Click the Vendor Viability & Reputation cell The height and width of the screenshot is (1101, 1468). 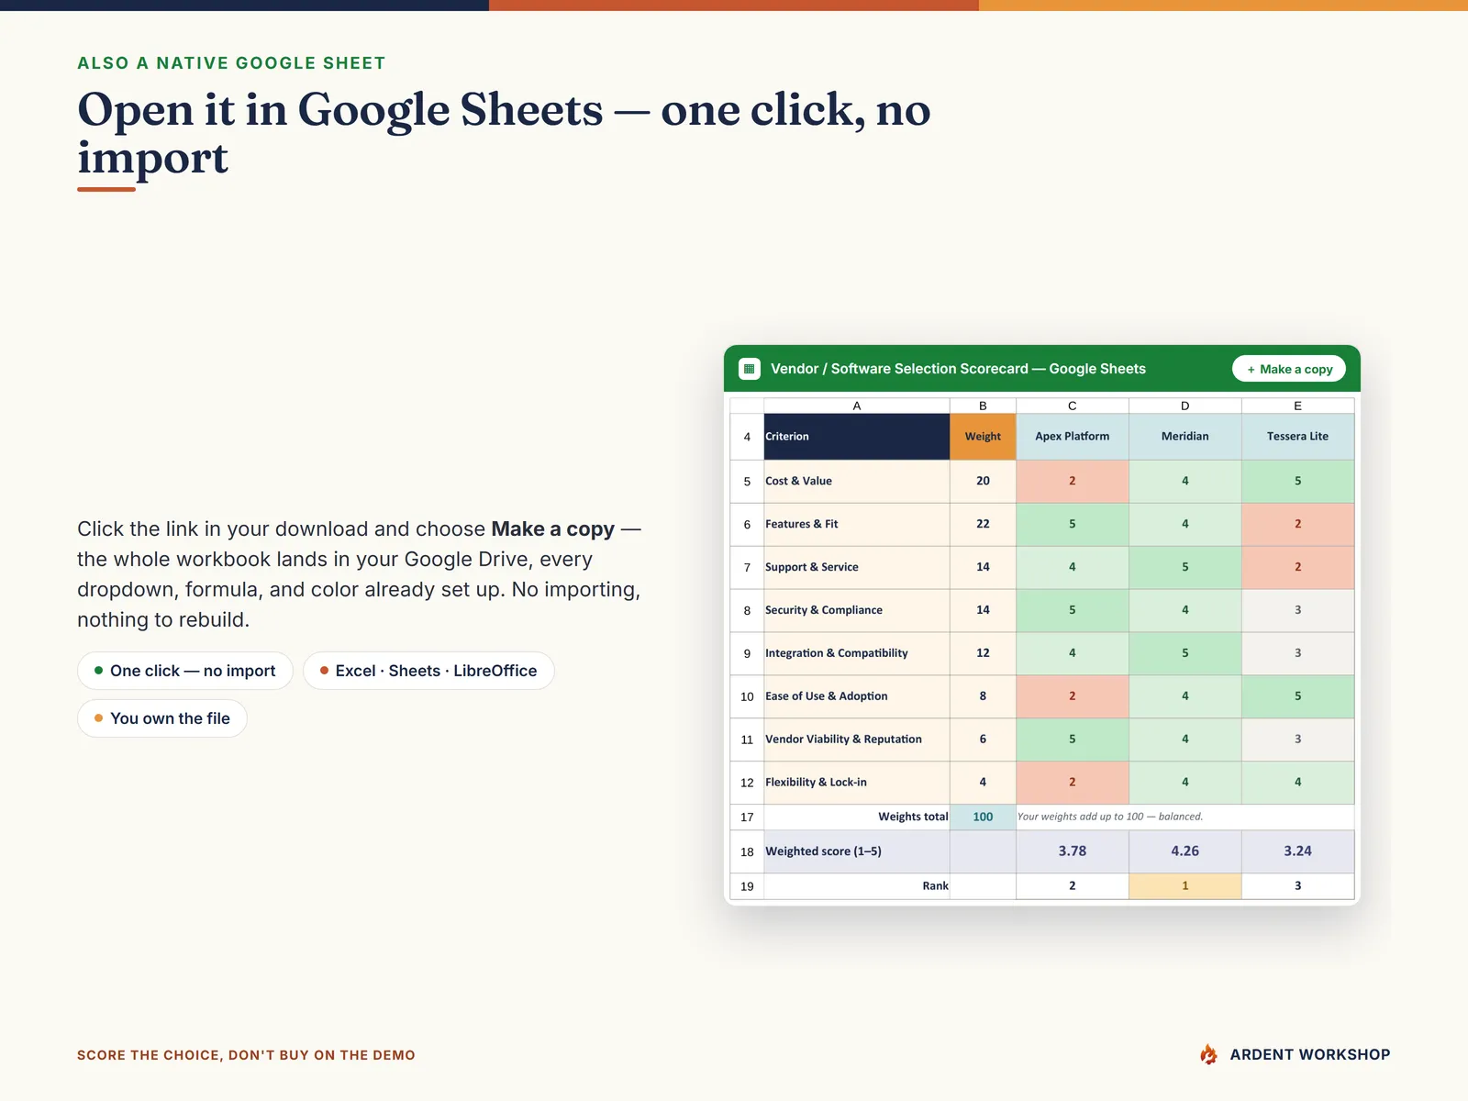coord(857,740)
